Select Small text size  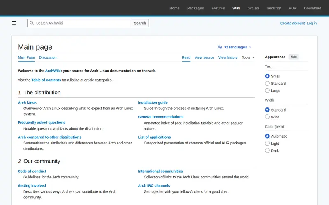click(267, 76)
